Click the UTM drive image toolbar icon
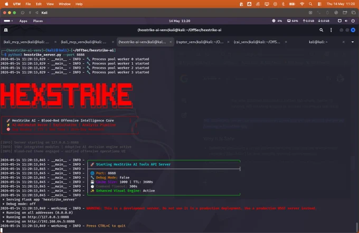This screenshot has height=233, width=359. tap(336, 13)
